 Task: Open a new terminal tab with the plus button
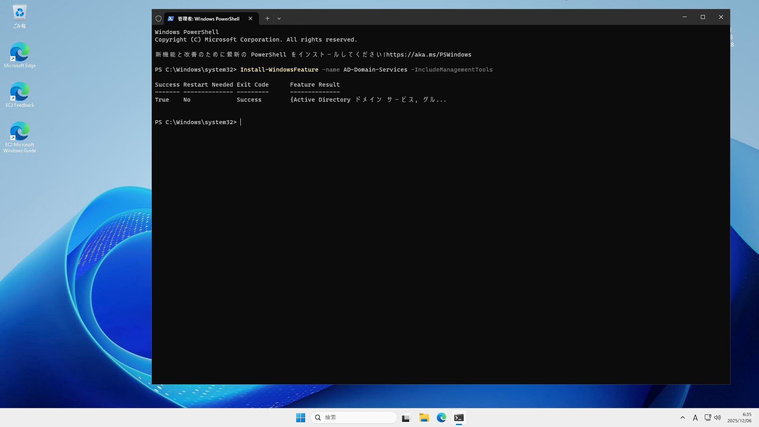coord(267,19)
